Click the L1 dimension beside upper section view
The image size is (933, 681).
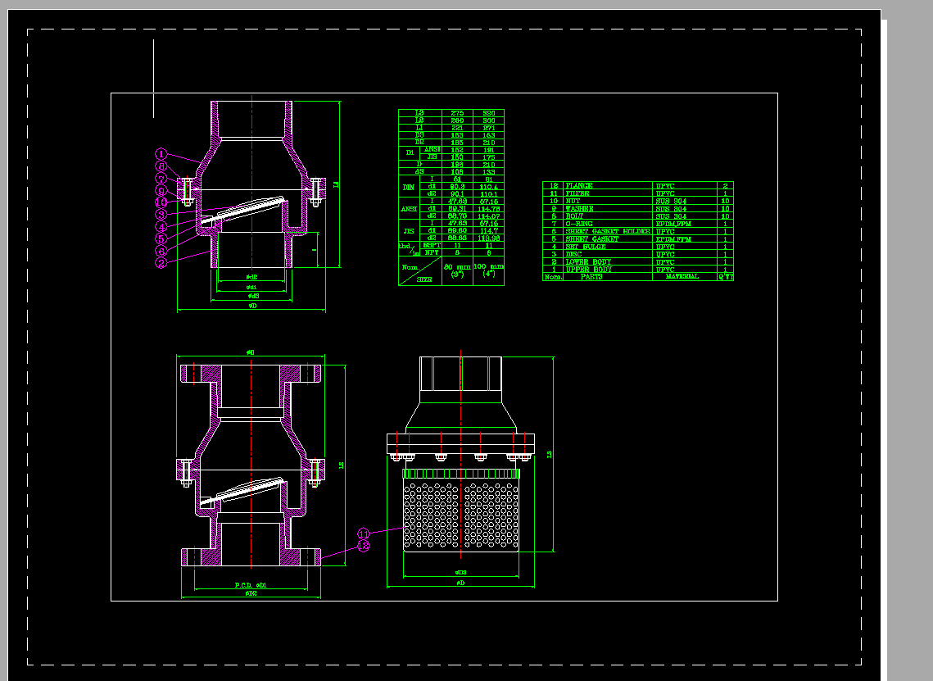pyautogui.click(x=336, y=185)
